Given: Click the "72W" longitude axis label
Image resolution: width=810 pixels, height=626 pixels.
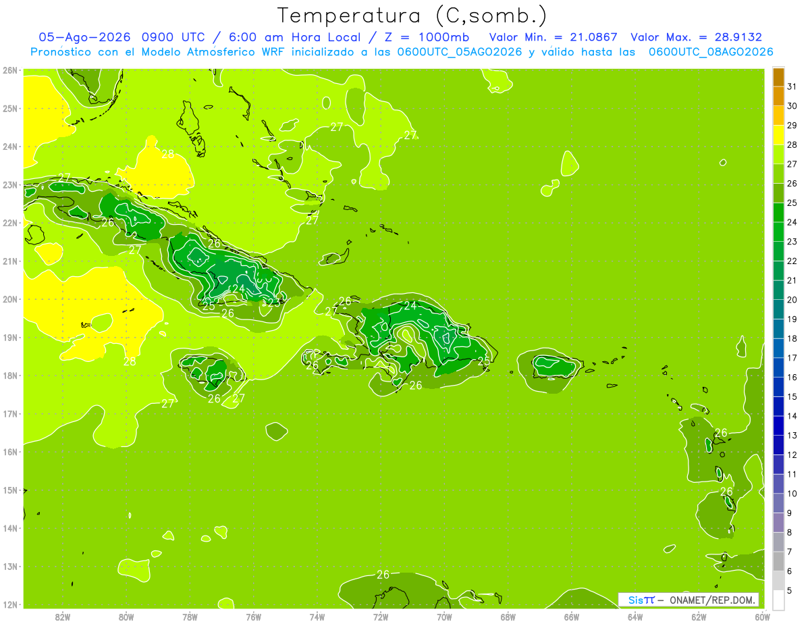Looking at the screenshot, I should (x=381, y=617).
